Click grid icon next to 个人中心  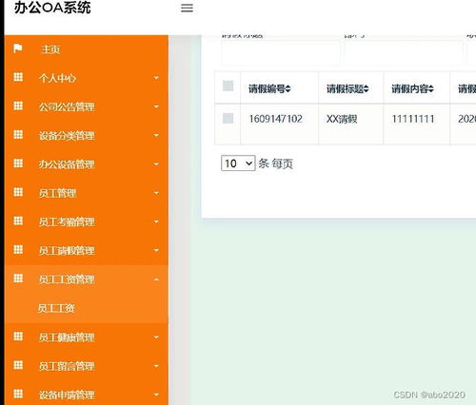(18, 77)
